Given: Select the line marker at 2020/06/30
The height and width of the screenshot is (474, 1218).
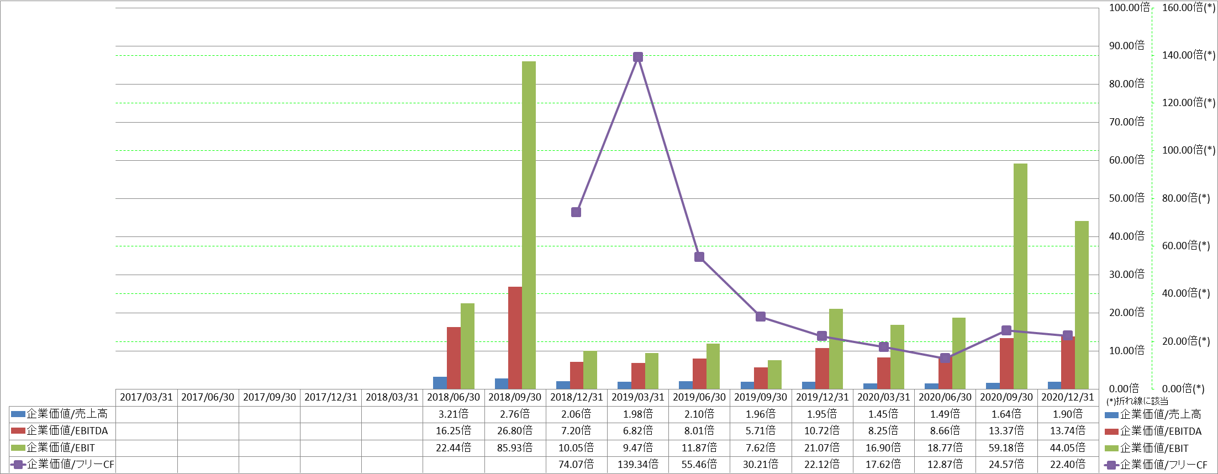Looking at the screenshot, I should tap(945, 358).
